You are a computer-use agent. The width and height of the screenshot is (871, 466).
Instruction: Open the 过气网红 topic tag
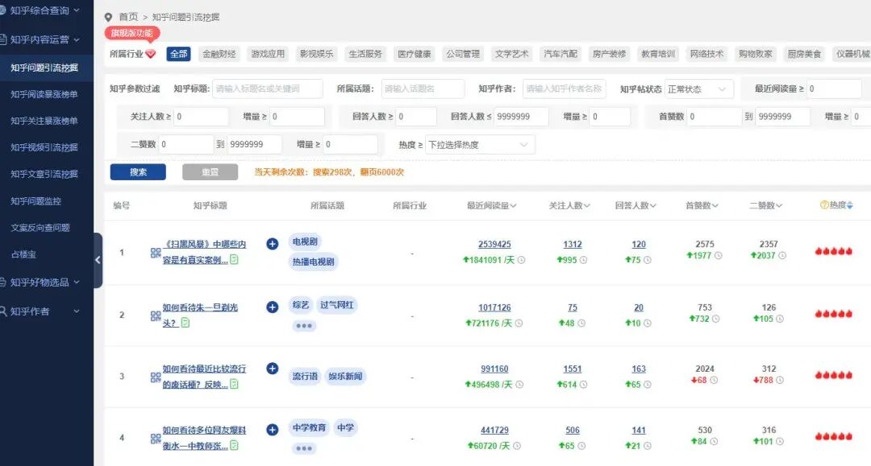(336, 305)
